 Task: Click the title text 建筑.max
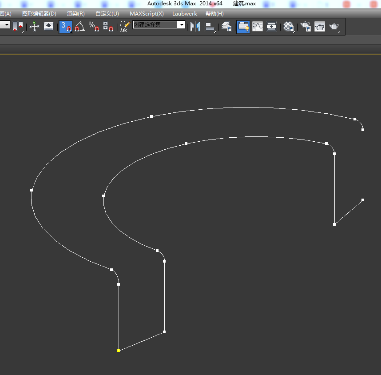[x=244, y=4]
